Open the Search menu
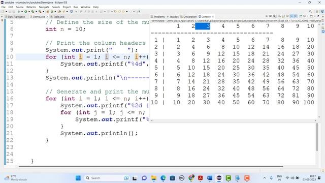 pos(56,7)
